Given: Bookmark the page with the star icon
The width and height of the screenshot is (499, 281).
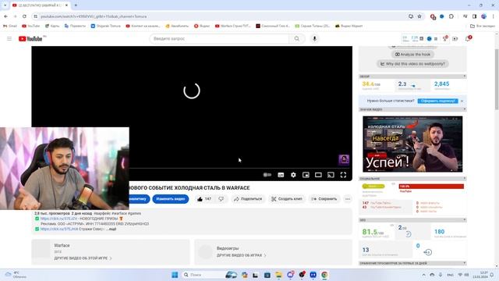Looking at the screenshot, I should pos(419,16).
